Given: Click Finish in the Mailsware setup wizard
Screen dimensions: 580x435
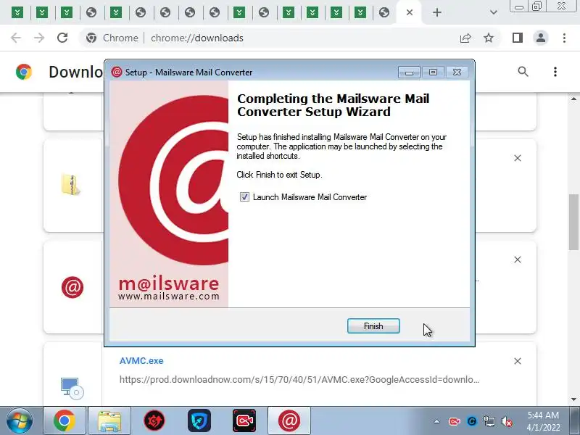Looking at the screenshot, I should click(x=373, y=326).
